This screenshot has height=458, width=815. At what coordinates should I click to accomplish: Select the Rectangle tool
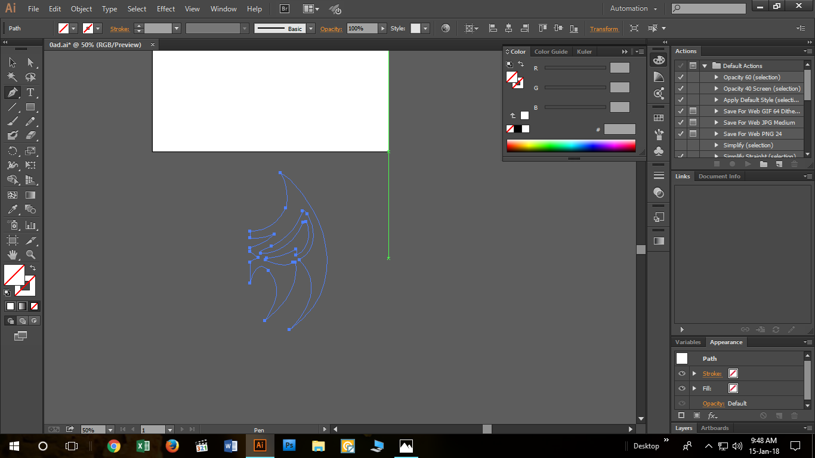30,107
